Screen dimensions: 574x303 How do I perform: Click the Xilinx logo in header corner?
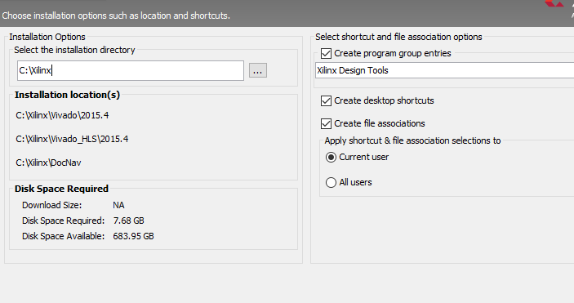click(554, 3)
